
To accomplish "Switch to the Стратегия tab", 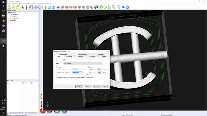I will click(70, 56).
